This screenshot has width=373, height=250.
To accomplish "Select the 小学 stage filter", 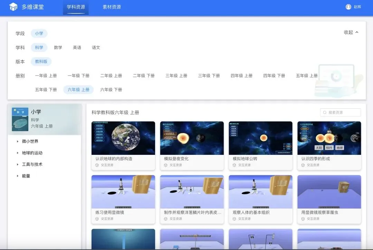I will 39,33.
